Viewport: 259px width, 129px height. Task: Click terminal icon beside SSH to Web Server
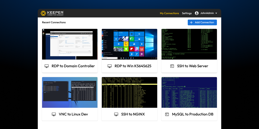pyautogui.click(x=172, y=66)
